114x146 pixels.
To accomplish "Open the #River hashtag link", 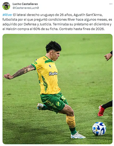I will (7, 15).
